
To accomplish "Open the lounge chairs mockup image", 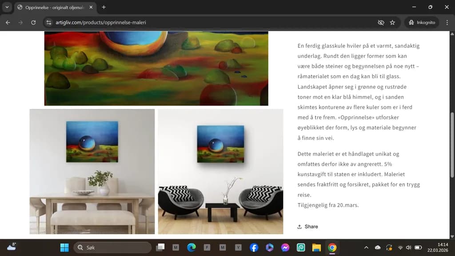I will click(x=220, y=172).
